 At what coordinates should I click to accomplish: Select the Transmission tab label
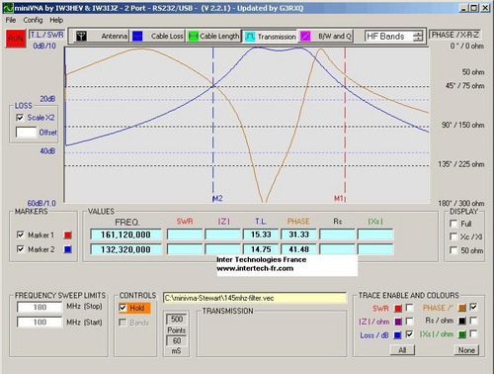pos(277,37)
